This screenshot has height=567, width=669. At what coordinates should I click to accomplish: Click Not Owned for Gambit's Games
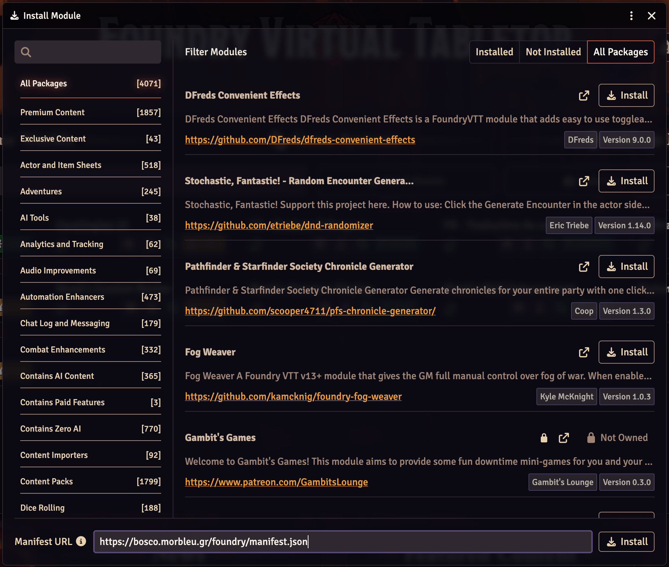[x=617, y=438]
